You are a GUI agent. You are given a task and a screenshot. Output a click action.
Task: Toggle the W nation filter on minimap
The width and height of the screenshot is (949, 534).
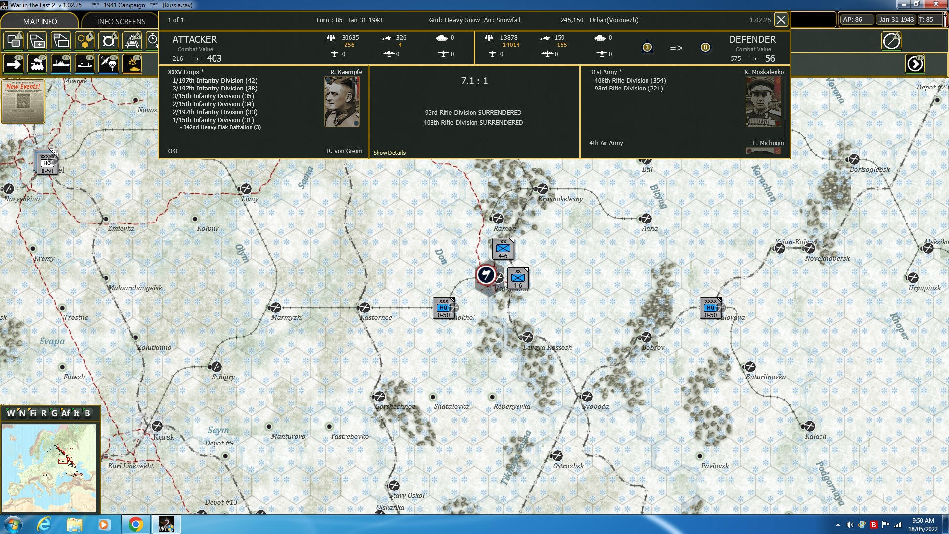(11, 413)
